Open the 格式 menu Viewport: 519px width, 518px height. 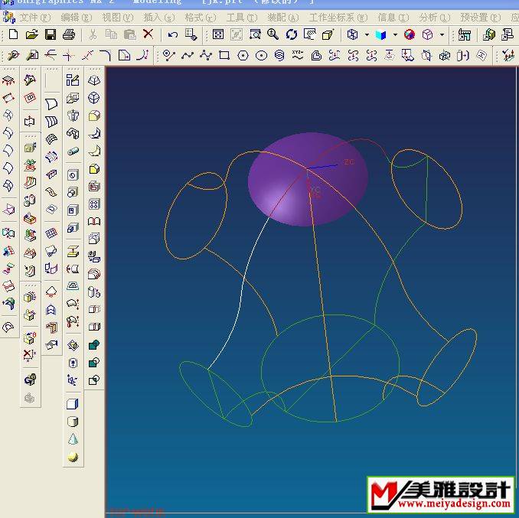201,17
